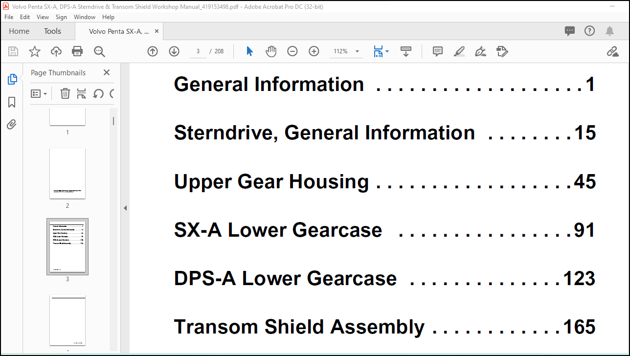Click the Save file icon
Viewport: 630px width, 356px height.
click(13, 51)
